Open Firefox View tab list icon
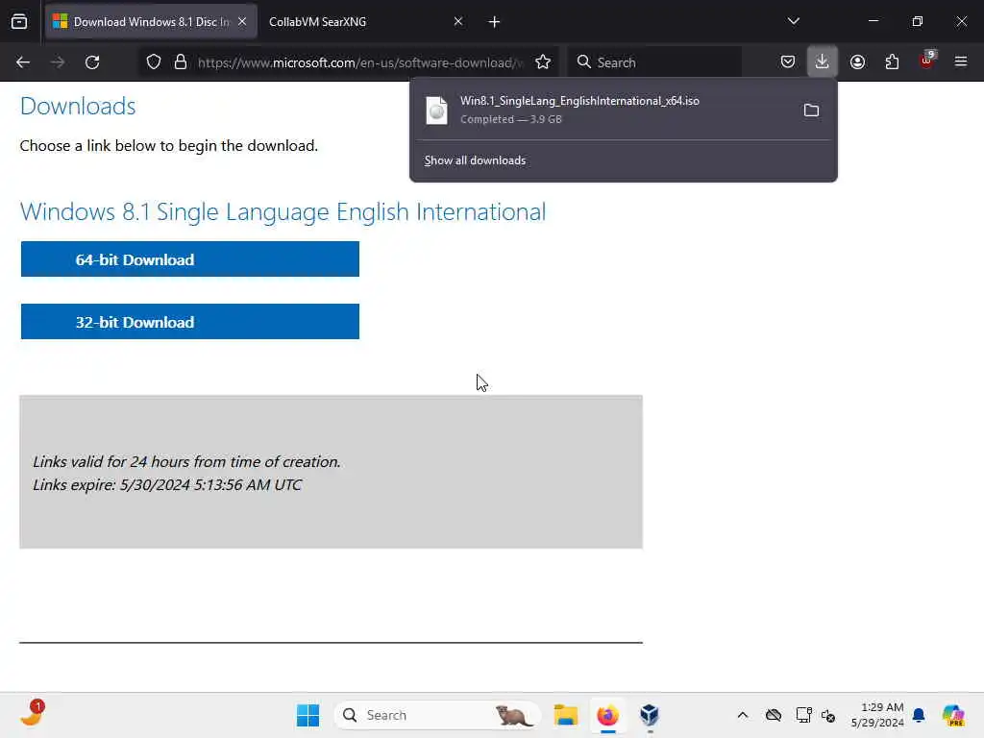This screenshot has height=738, width=984. click(x=19, y=22)
